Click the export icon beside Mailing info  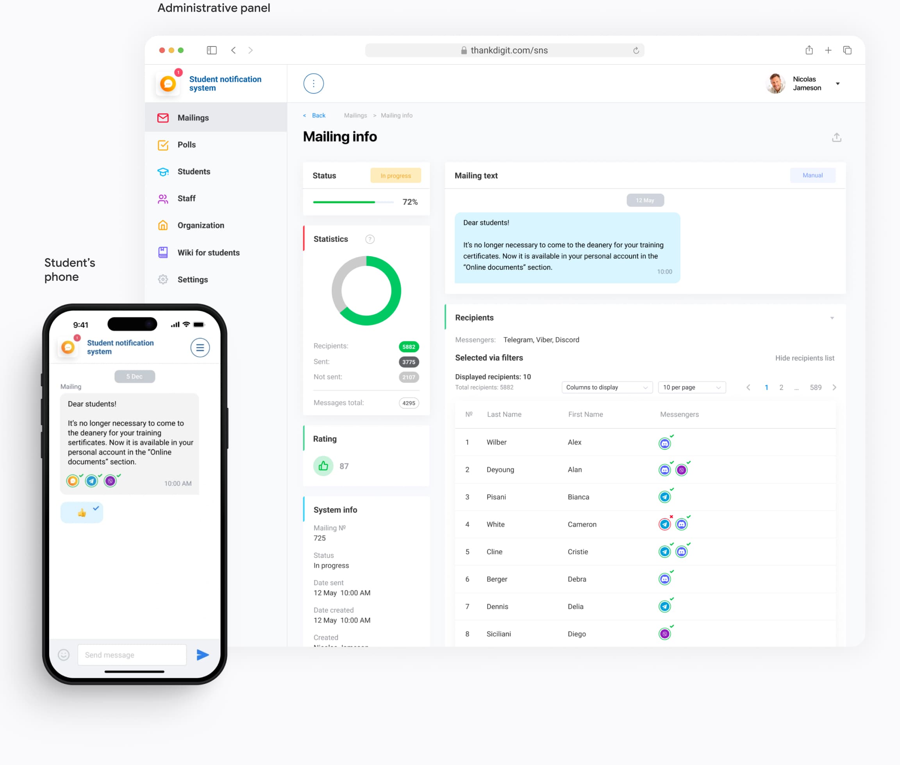[x=836, y=137]
